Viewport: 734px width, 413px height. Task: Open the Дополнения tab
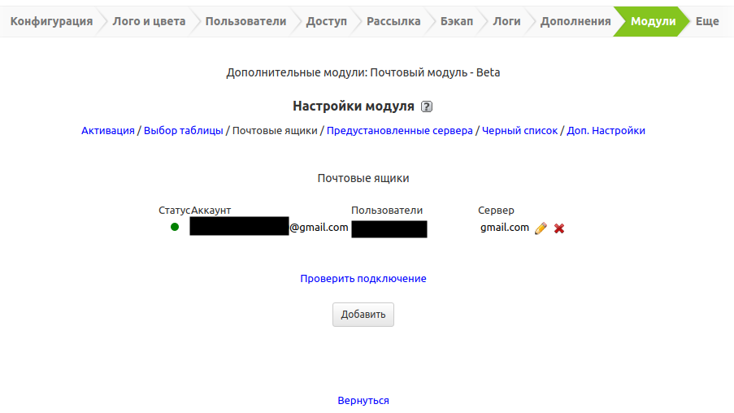[x=575, y=21]
